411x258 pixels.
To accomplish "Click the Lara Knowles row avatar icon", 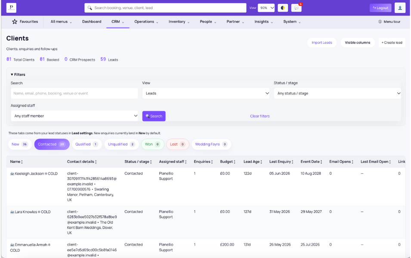I will (x=12, y=212).
